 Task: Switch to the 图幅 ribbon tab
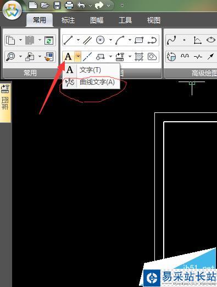tap(97, 20)
